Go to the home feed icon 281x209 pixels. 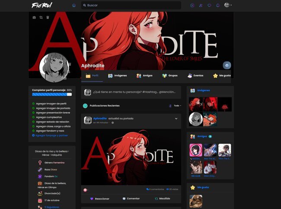pos(74,5)
